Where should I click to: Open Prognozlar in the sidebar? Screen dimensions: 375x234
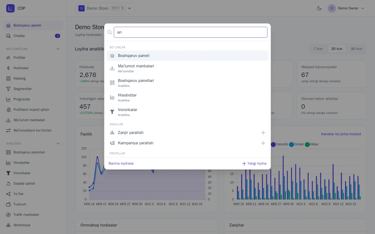coord(33,99)
